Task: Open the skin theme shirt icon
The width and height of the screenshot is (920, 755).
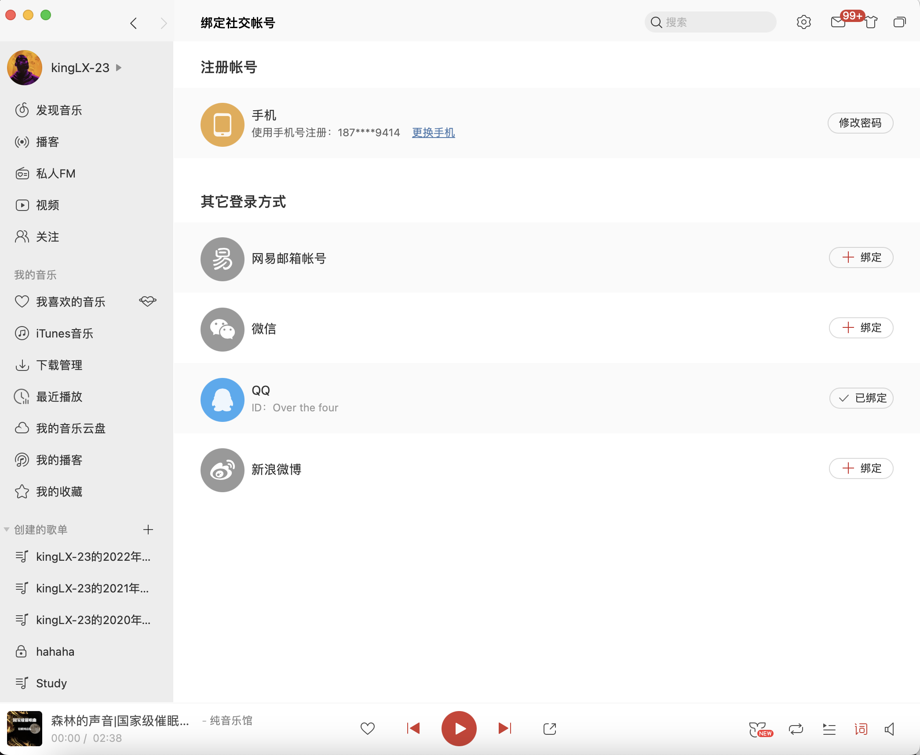Action: tap(871, 22)
